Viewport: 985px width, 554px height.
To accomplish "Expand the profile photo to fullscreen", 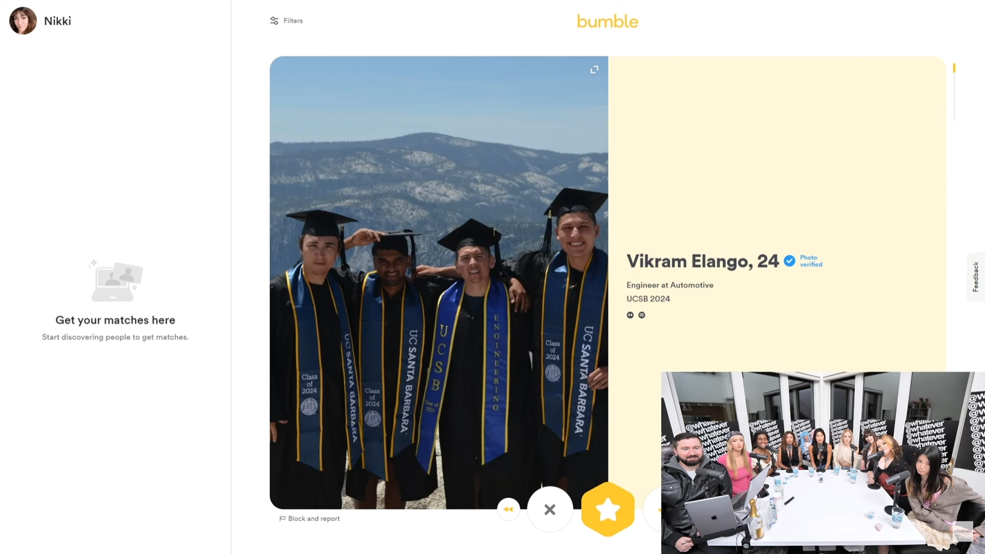I will coord(594,69).
